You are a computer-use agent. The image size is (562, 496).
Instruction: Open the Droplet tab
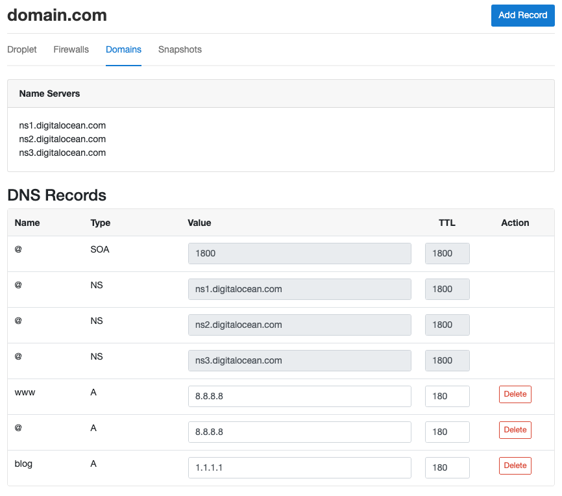pos(22,49)
